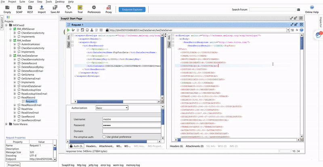Switch to the request Headers tab
This screenshot has height=167, width=323.
(x=92, y=146)
